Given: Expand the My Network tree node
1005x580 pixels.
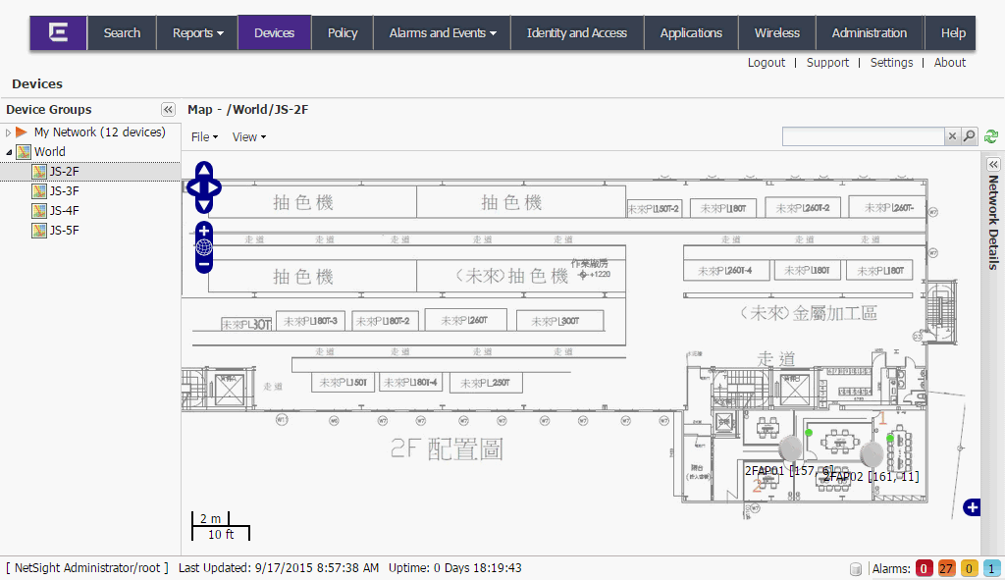Looking at the screenshot, I should [8, 132].
